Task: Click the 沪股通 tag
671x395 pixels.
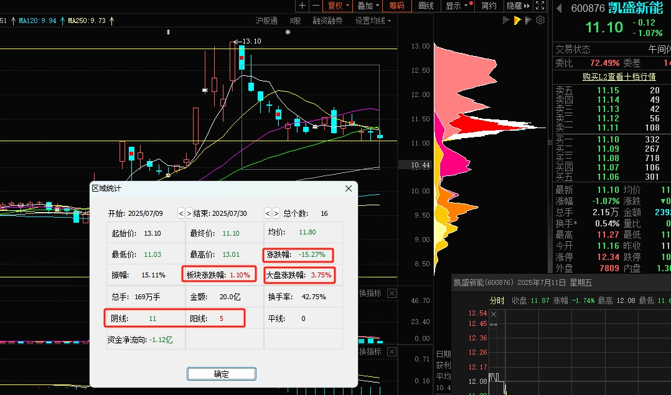Action: [266, 21]
